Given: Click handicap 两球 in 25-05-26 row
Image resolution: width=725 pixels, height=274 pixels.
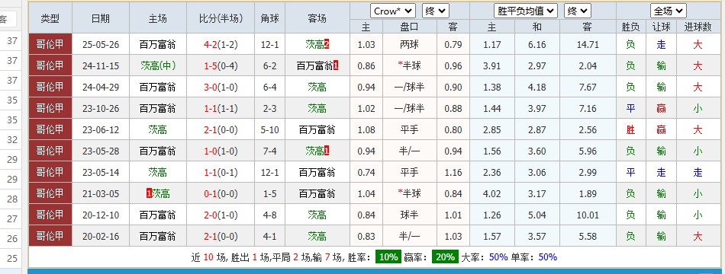Looking at the screenshot, I should point(410,45).
